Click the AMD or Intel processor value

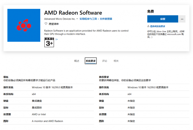(x=39, y=114)
